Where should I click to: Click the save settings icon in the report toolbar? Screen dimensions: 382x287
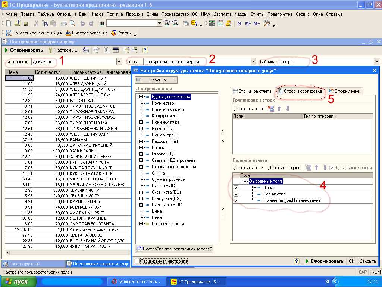coord(136,50)
